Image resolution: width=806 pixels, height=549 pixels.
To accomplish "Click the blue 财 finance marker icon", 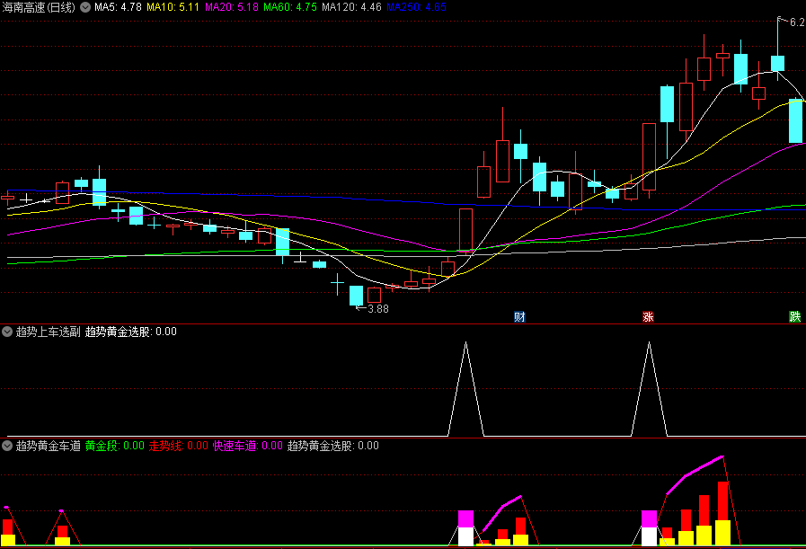I will click(x=519, y=316).
